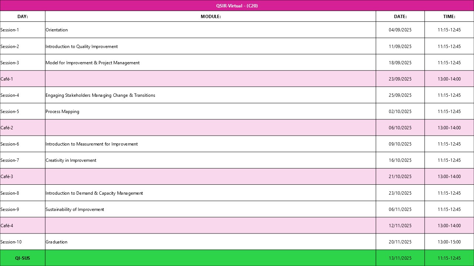Click the Café-3 time 13:00-14:00

449,177
